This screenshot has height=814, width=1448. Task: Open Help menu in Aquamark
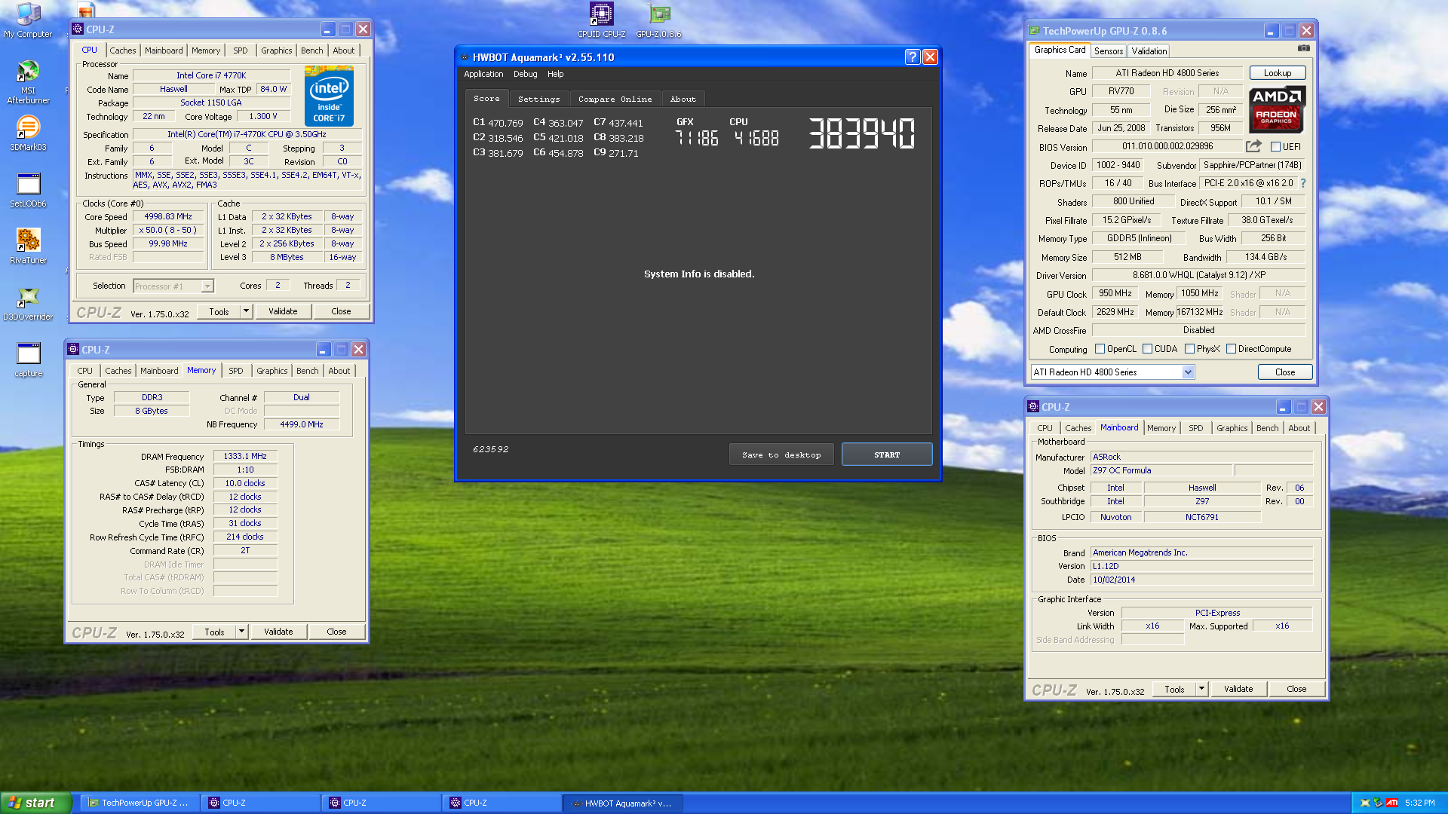click(556, 74)
